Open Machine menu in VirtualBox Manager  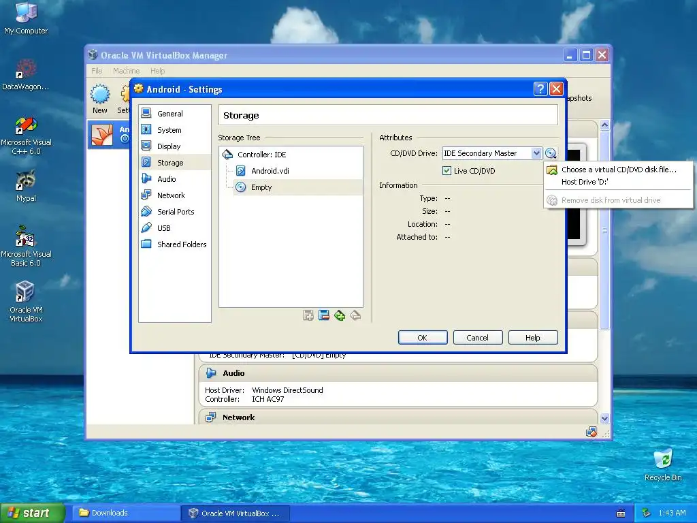click(126, 71)
